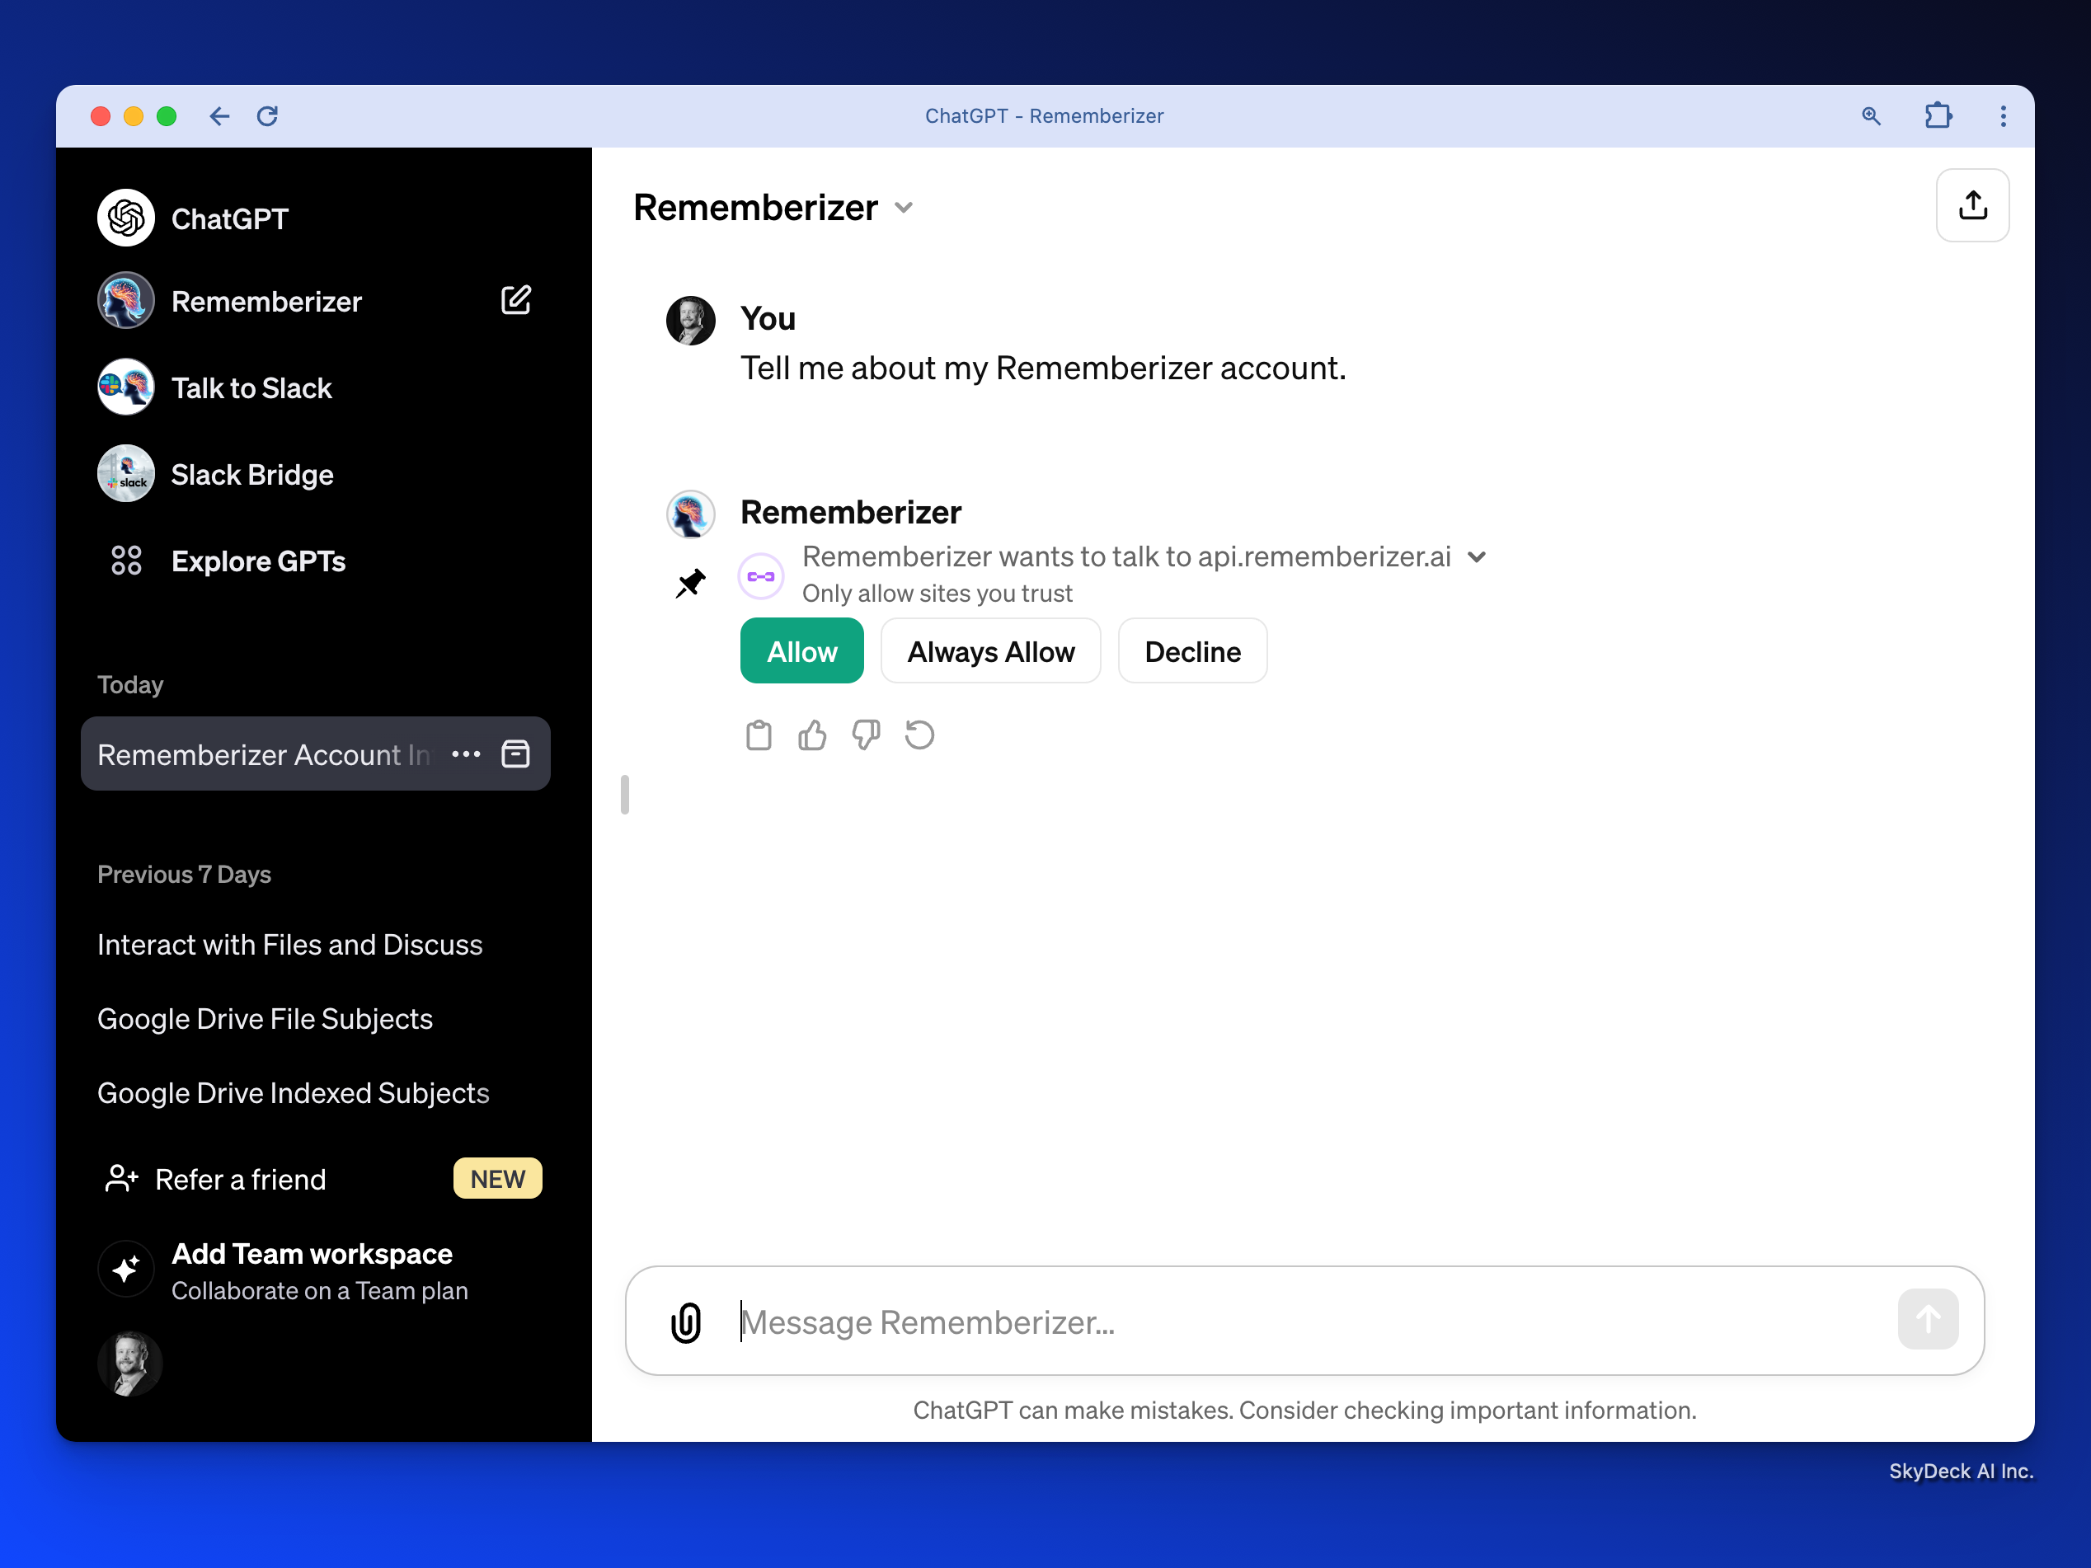
Task: Click the paperclip attach file icon
Action: (685, 1322)
